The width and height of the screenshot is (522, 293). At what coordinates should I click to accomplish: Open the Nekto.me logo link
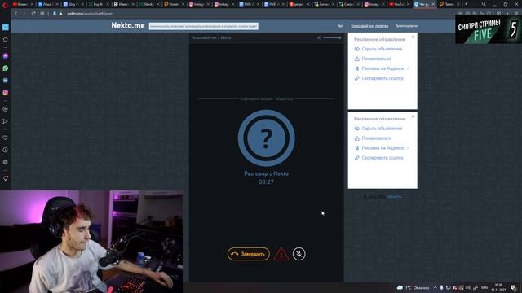(x=128, y=25)
